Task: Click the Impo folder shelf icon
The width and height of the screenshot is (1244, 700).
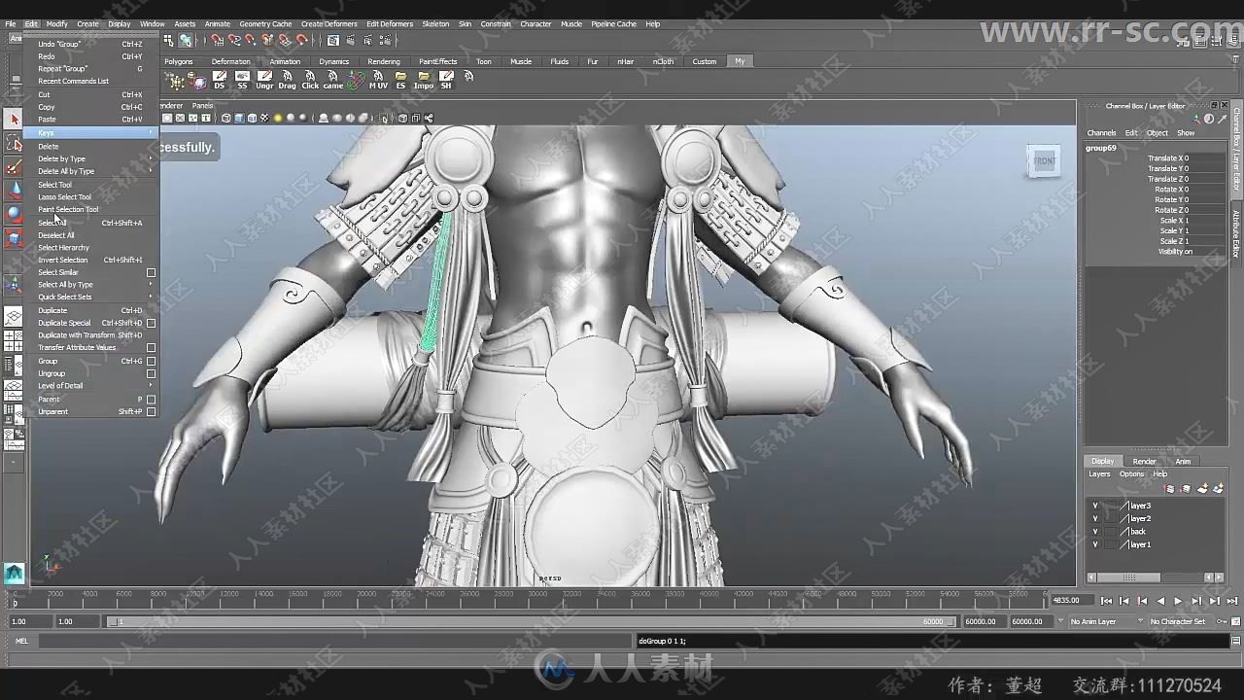Action: pos(424,80)
